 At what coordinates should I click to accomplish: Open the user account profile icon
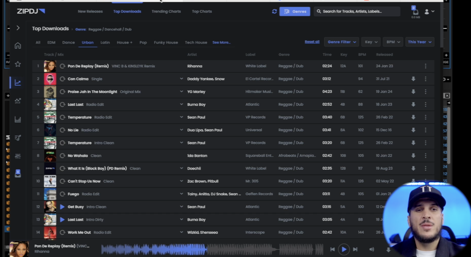pyautogui.click(x=429, y=11)
